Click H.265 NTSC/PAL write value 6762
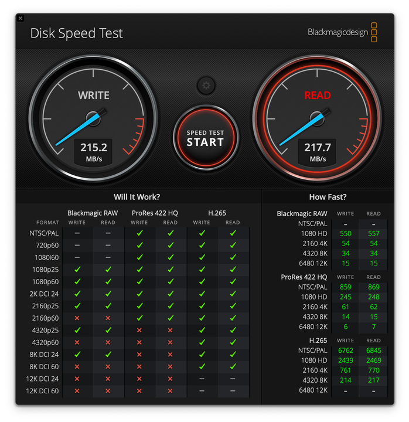Viewport: 409px width, 422px height. (x=346, y=350)
